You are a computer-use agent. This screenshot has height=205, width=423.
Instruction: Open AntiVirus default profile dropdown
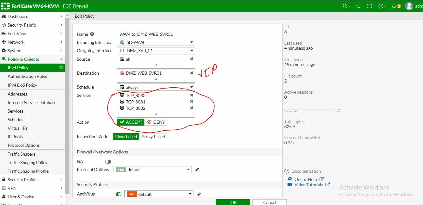(159, 194)
